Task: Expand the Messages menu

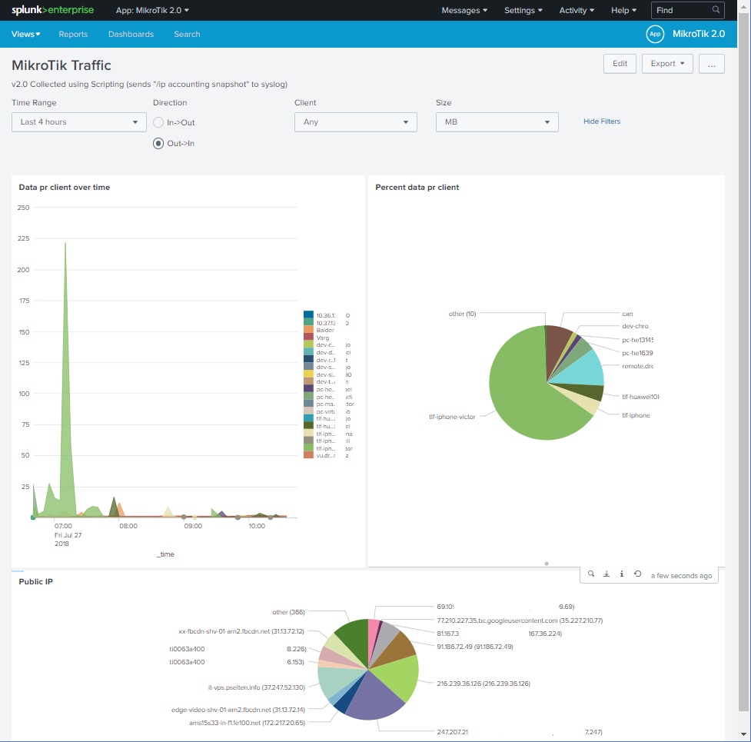Action: click(464, 10)
